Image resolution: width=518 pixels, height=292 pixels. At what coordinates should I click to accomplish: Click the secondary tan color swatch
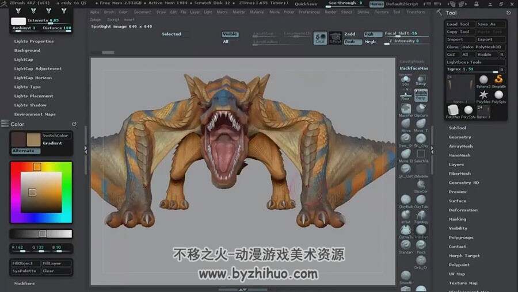pyautogui.click(x=33, y=140)
